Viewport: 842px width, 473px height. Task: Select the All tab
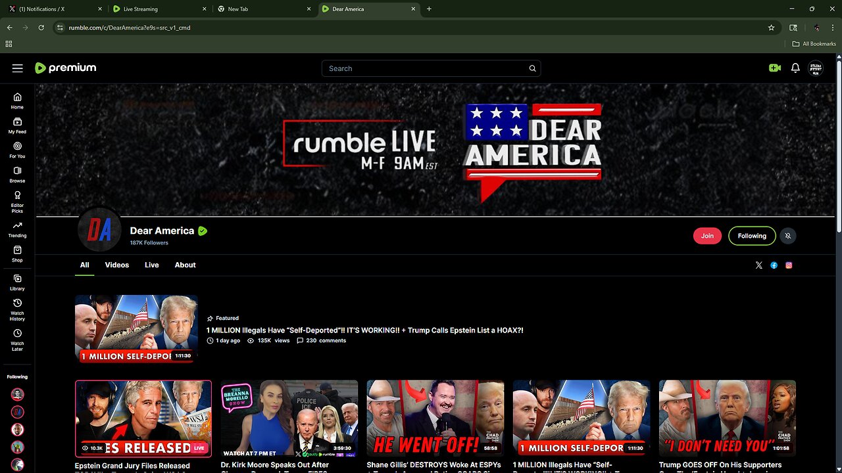pyautogui.click(x=84, y=265)
